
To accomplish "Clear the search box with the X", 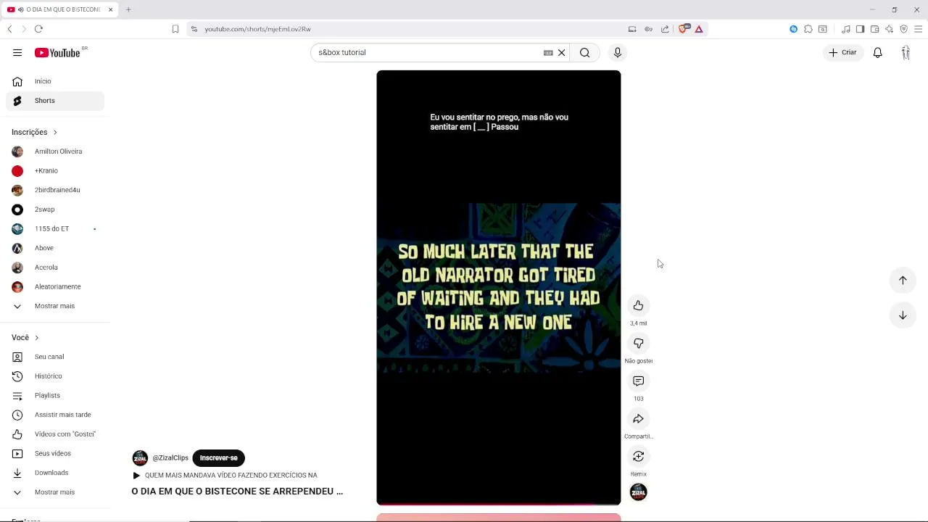I will (x=561, y=52).
